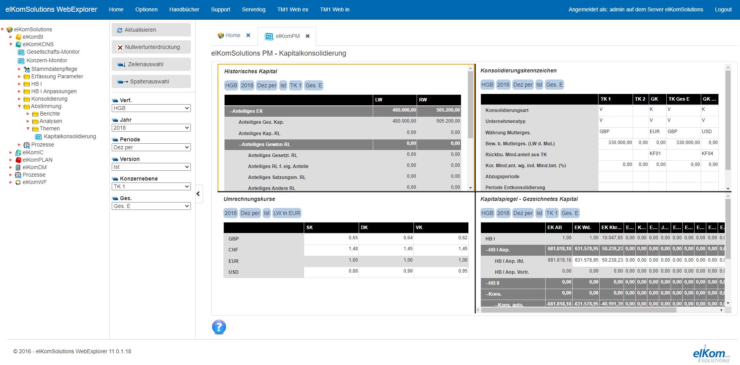Open Gesellschafts-Monitor view icon
This screenshot has width=740, height=365.
21,52
